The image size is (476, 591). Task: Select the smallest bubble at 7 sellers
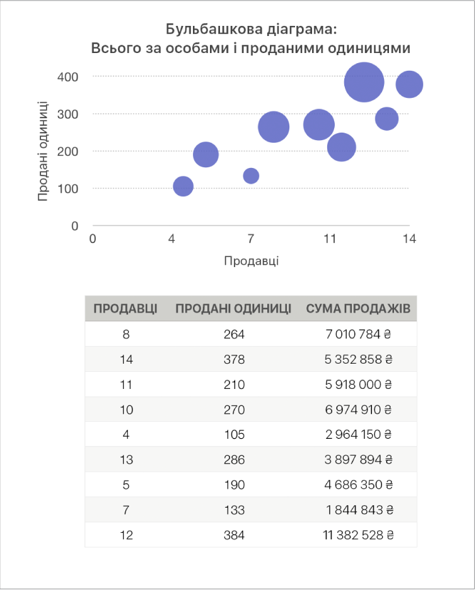click(251, 176)
